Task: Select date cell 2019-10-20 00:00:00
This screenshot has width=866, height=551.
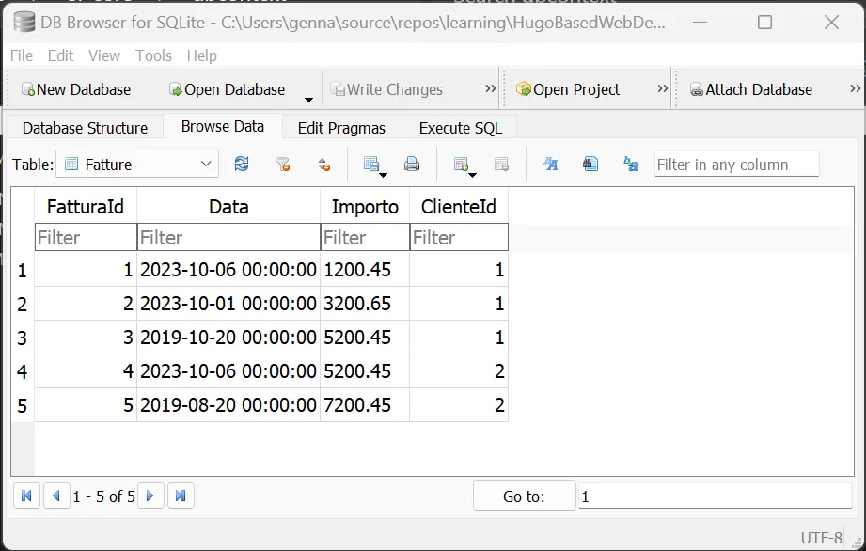Action: pyautogui.click(x=228, y=337)
